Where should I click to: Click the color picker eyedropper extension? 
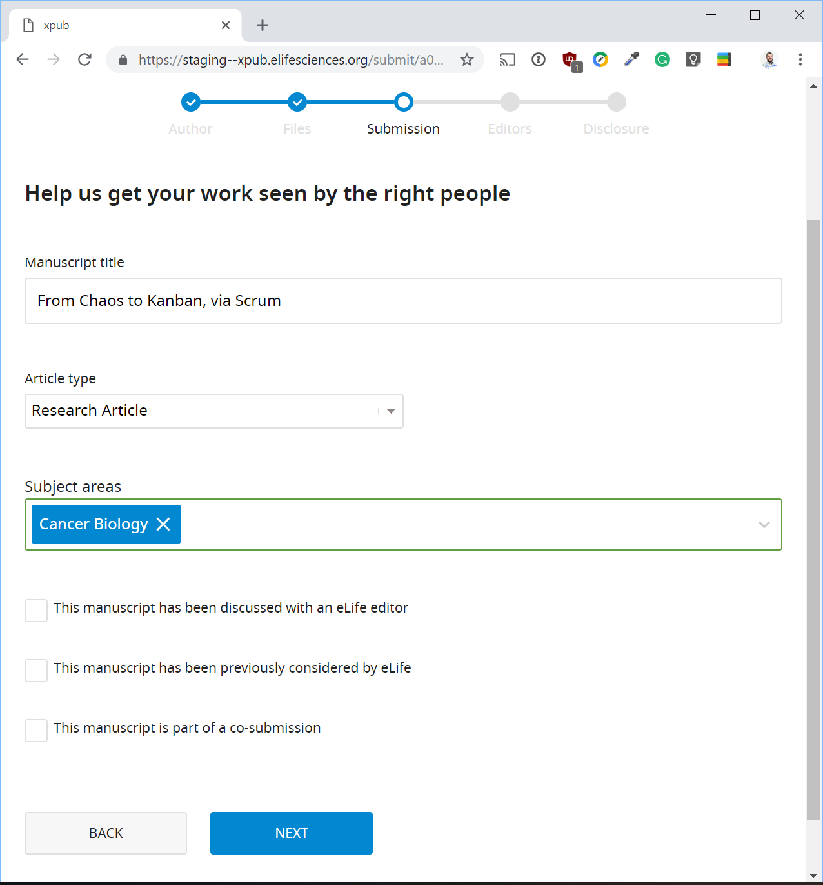coord(631,60)
